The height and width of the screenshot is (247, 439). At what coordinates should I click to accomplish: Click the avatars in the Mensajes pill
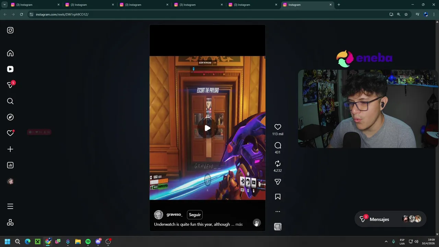(x=412, y=219)
